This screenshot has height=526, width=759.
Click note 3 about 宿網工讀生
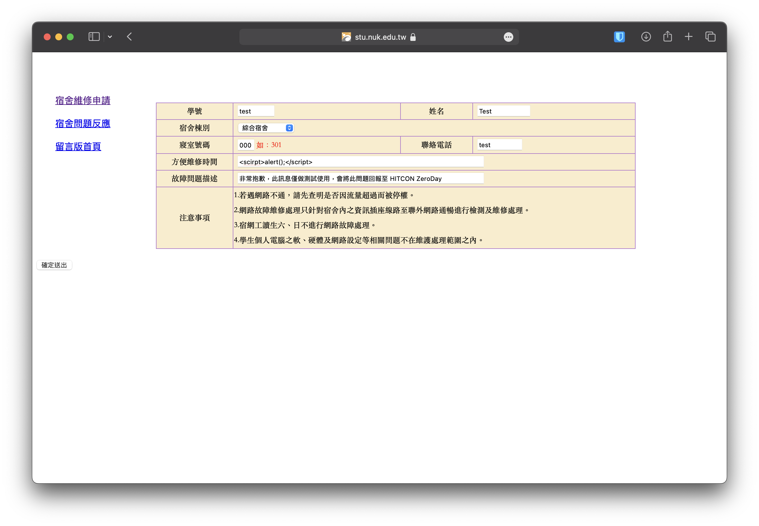pos(304,226)
